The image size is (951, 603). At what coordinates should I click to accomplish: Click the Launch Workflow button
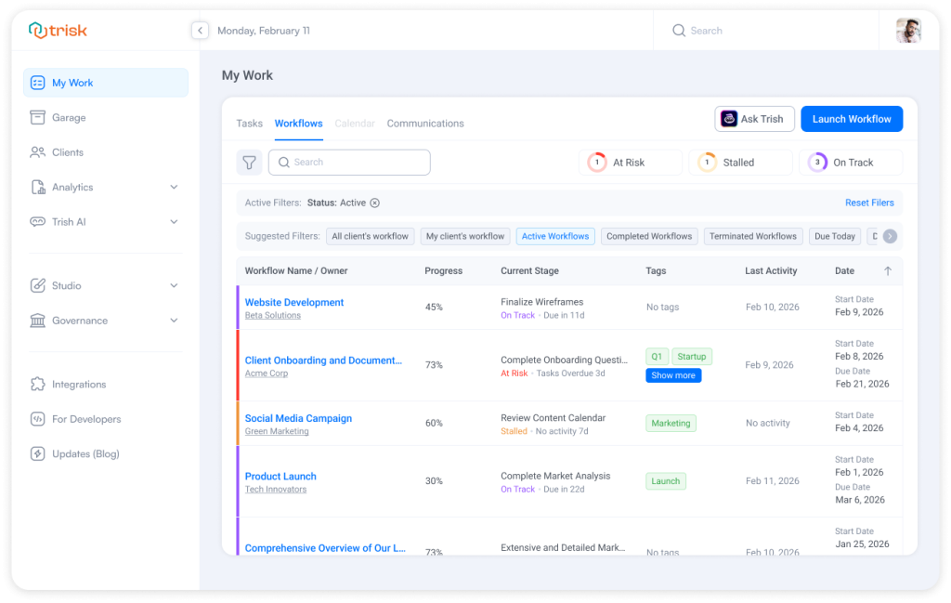(852, 119)
